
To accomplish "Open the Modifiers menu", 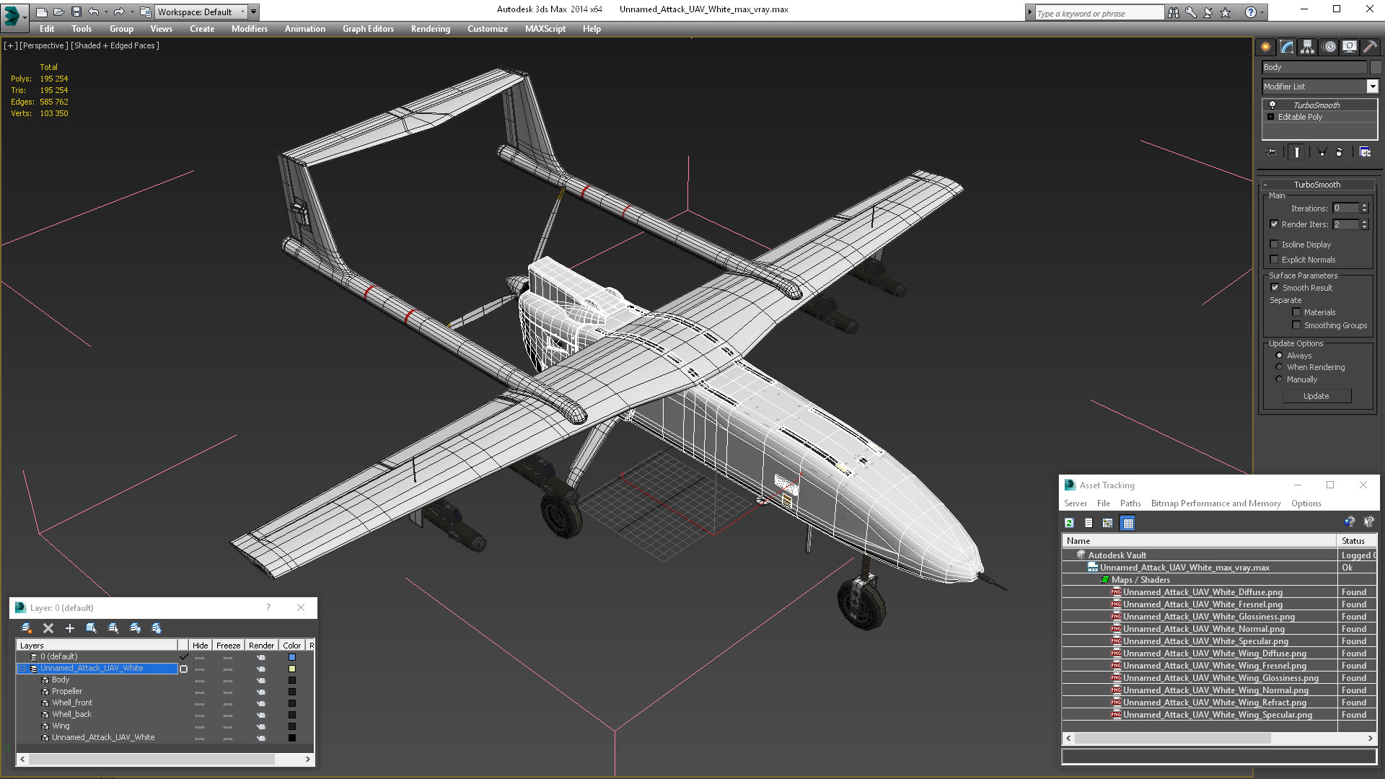I will coord(249,29).
